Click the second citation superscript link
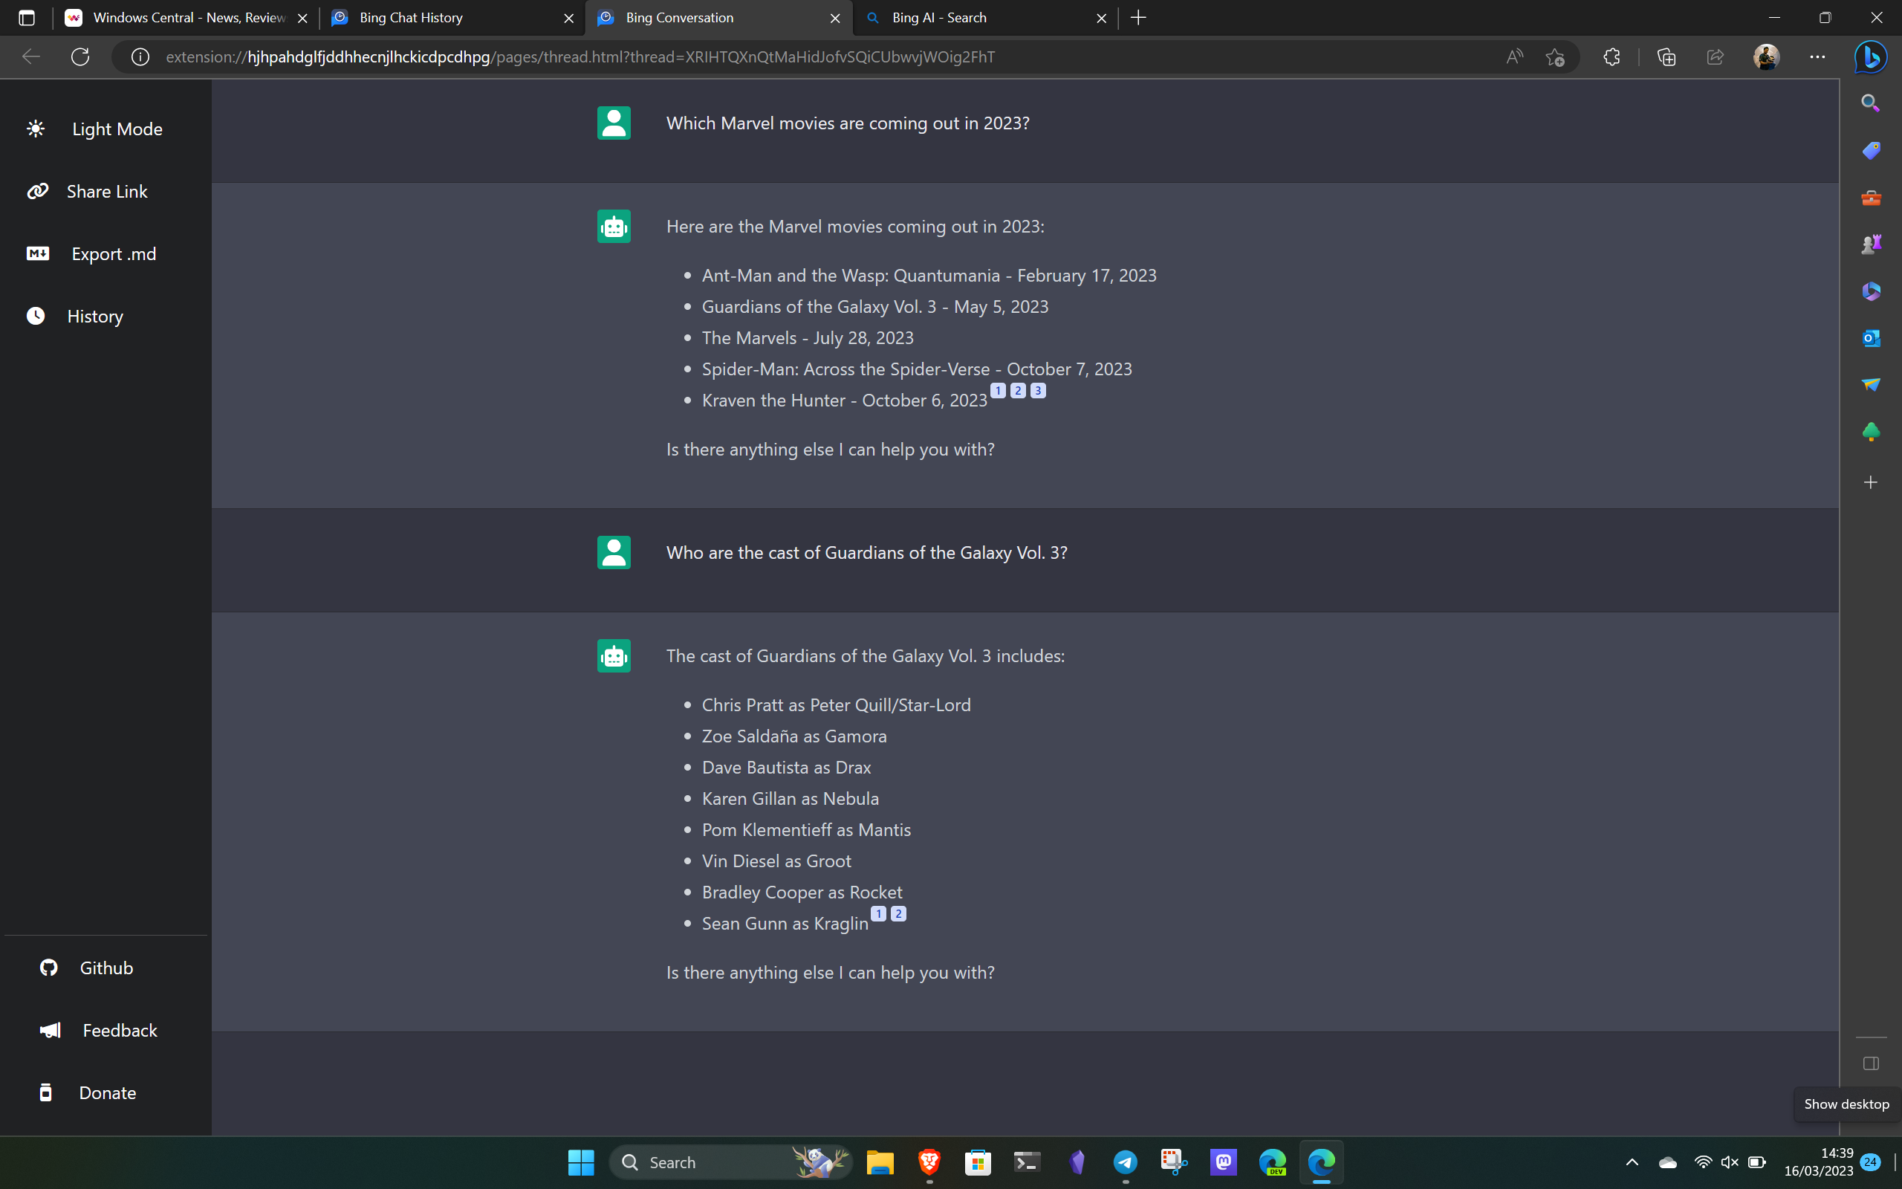 coord(1017,389)
